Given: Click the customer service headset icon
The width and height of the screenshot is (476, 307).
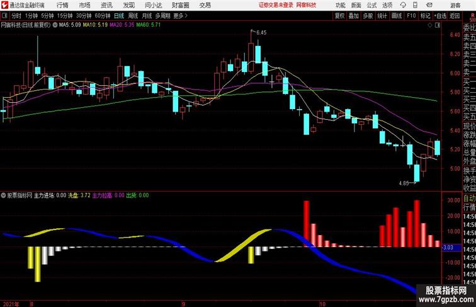Looking at the screenshot, I should point(403,5).
